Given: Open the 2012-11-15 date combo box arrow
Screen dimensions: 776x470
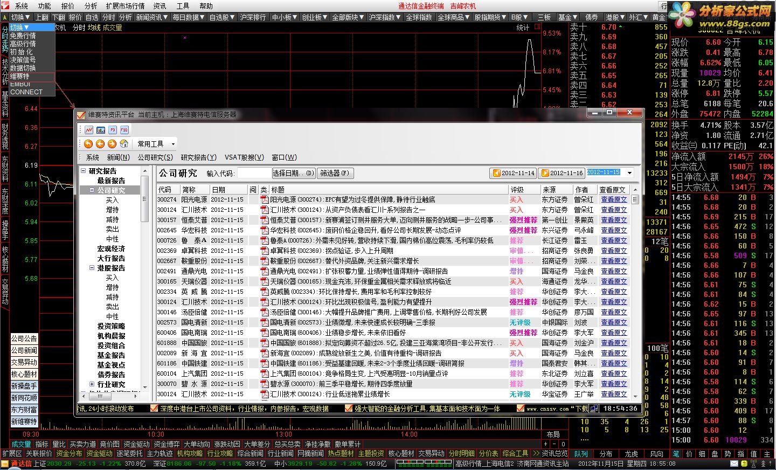Looking at the screenshot, I should point(629,173).
